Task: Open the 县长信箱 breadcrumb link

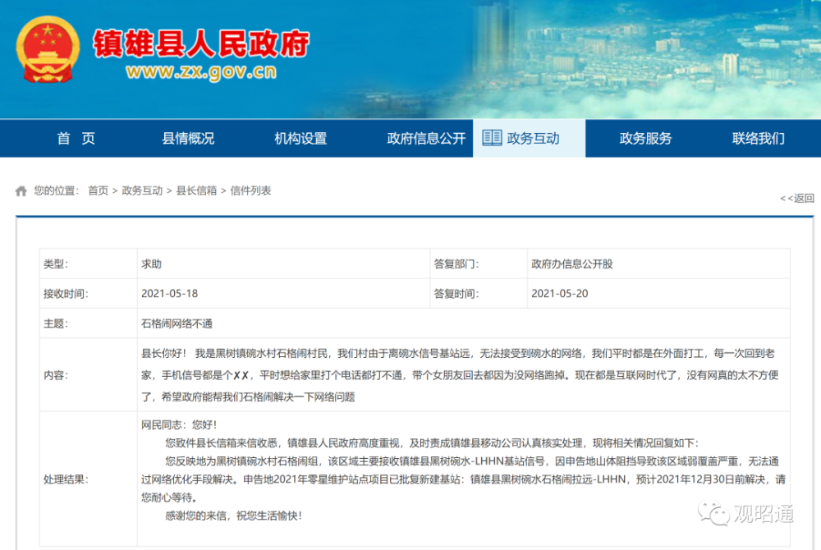Action: tap(196, 190)
